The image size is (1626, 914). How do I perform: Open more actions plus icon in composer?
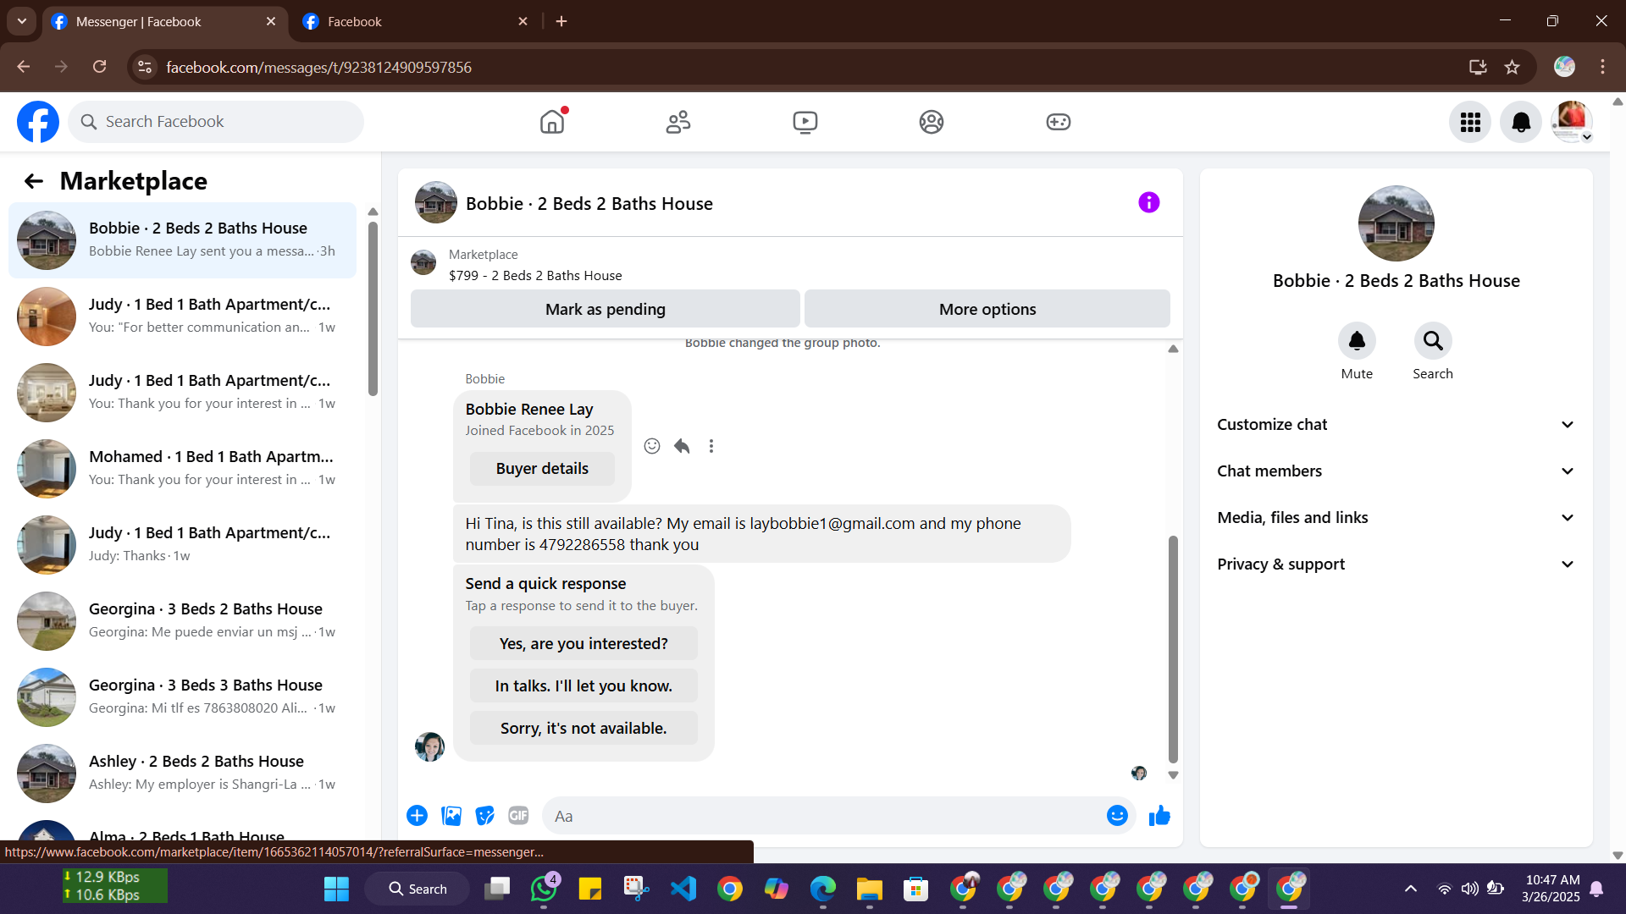(417, 815)
